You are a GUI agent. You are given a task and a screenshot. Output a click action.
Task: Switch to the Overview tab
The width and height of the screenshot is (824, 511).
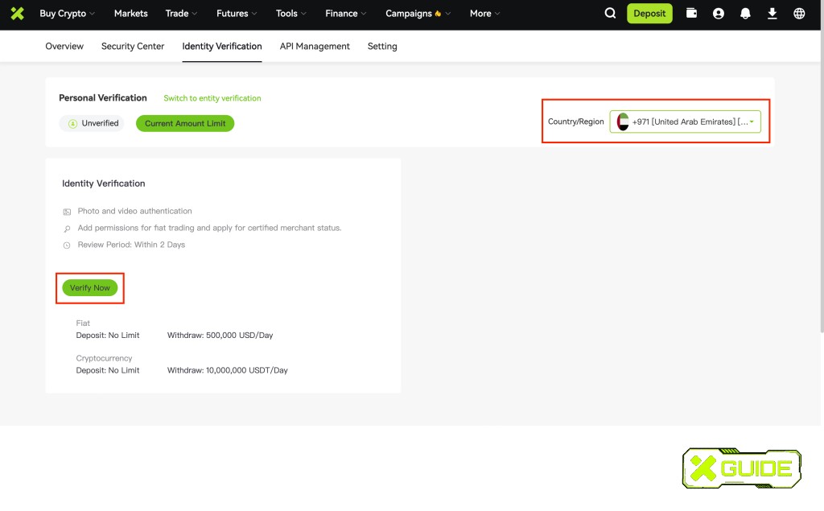[x=64, y=46]
